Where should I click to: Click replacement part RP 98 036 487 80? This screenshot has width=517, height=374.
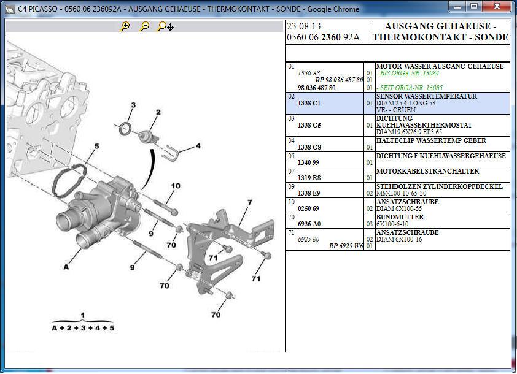tap(339, 80)
